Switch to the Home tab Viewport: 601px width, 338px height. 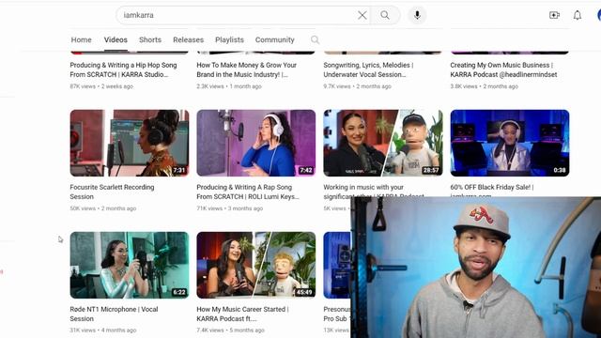82,39
